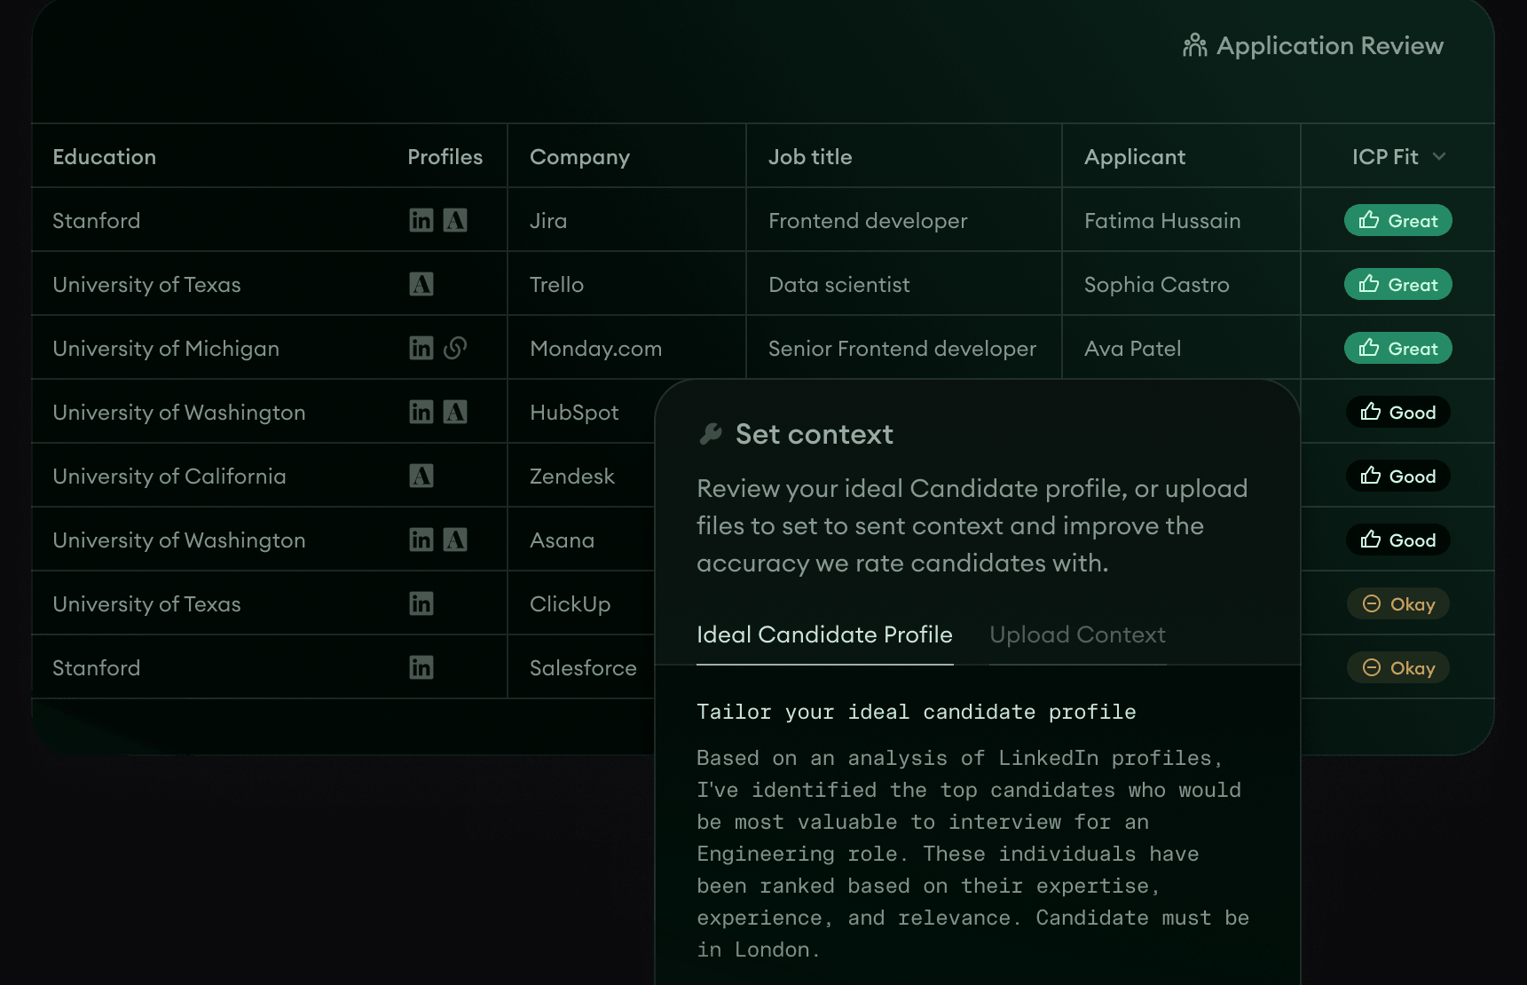The height and width of the screenshot is (985, 1527).
Task: Select applicant Ava Patel
Action: tap(1132, 348)
